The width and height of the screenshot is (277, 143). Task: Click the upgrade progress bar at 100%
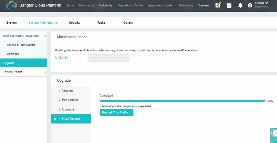pos(182,101)
